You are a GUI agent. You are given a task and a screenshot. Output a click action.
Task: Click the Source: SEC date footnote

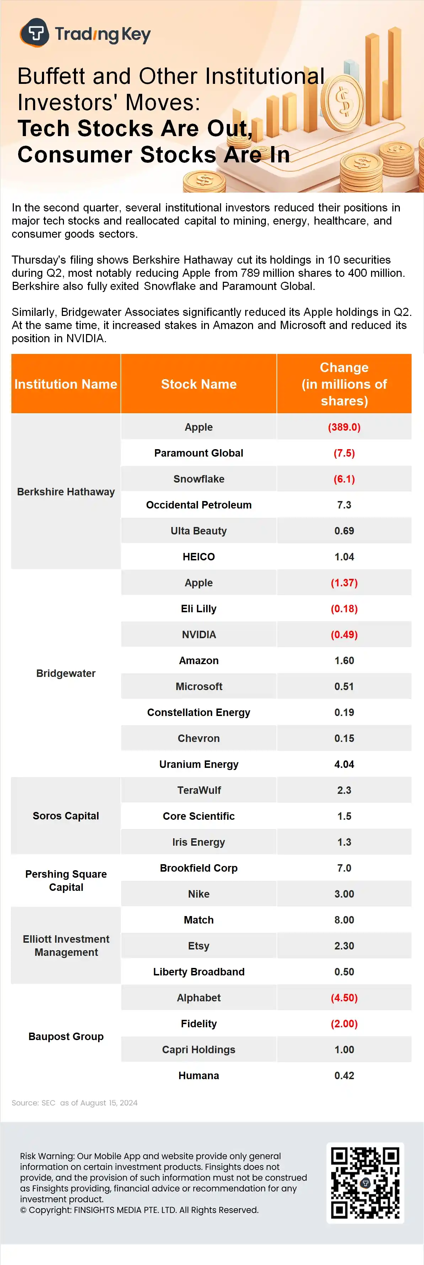click(x=75, y=1103)
